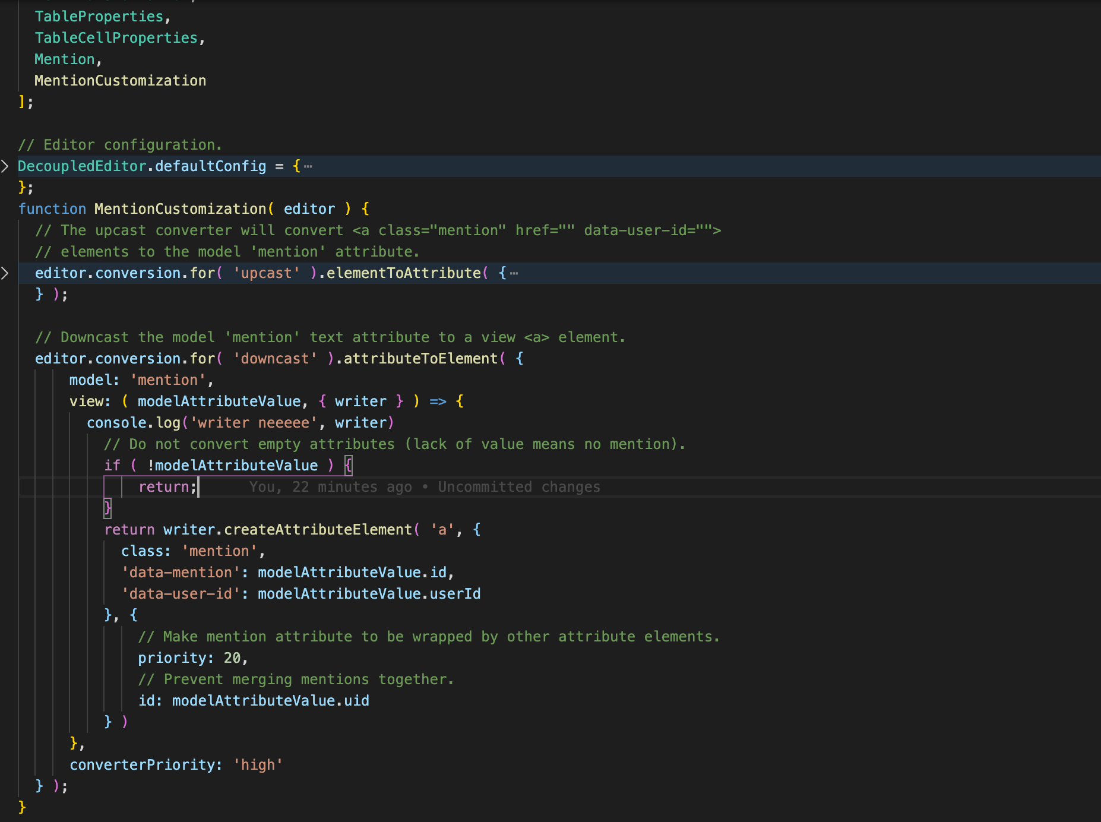Click the "model: 'mention'" line

pyautogui.click(x=141, y=380)
